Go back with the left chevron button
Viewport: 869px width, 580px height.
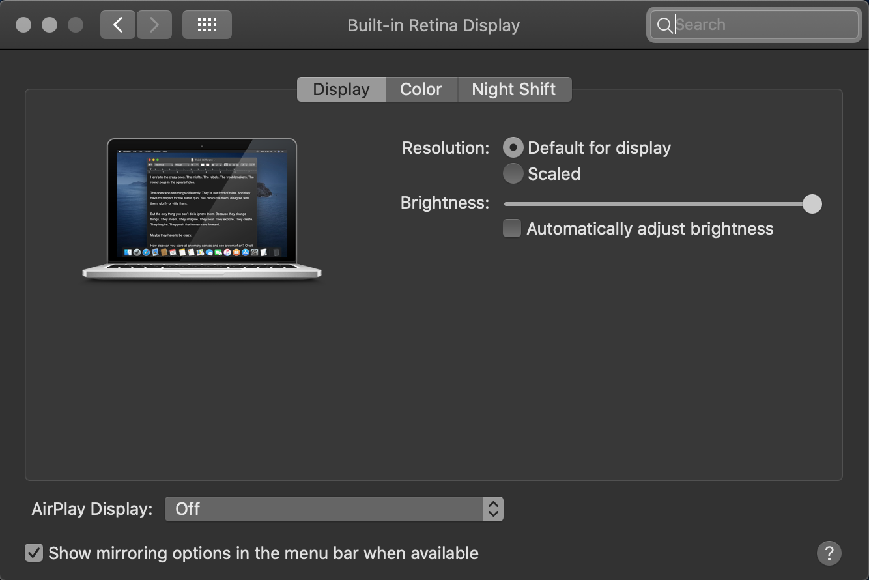(118, 25)
